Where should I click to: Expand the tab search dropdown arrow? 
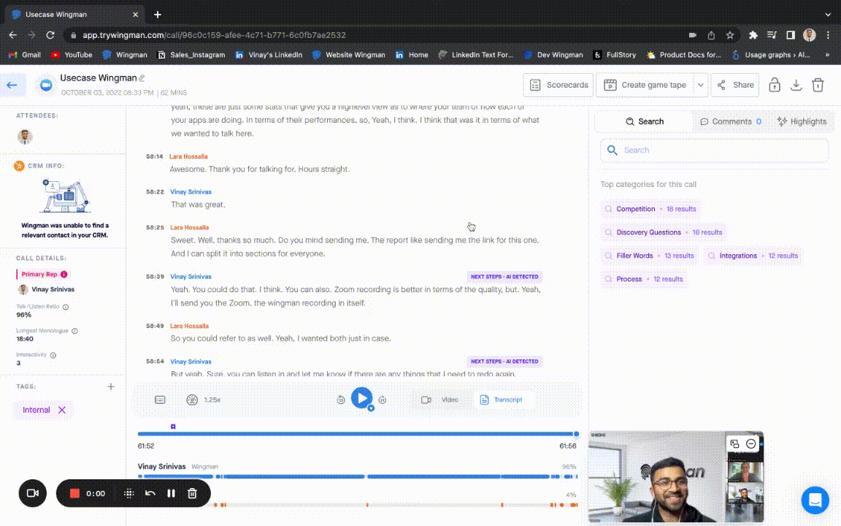pos(828,15)
